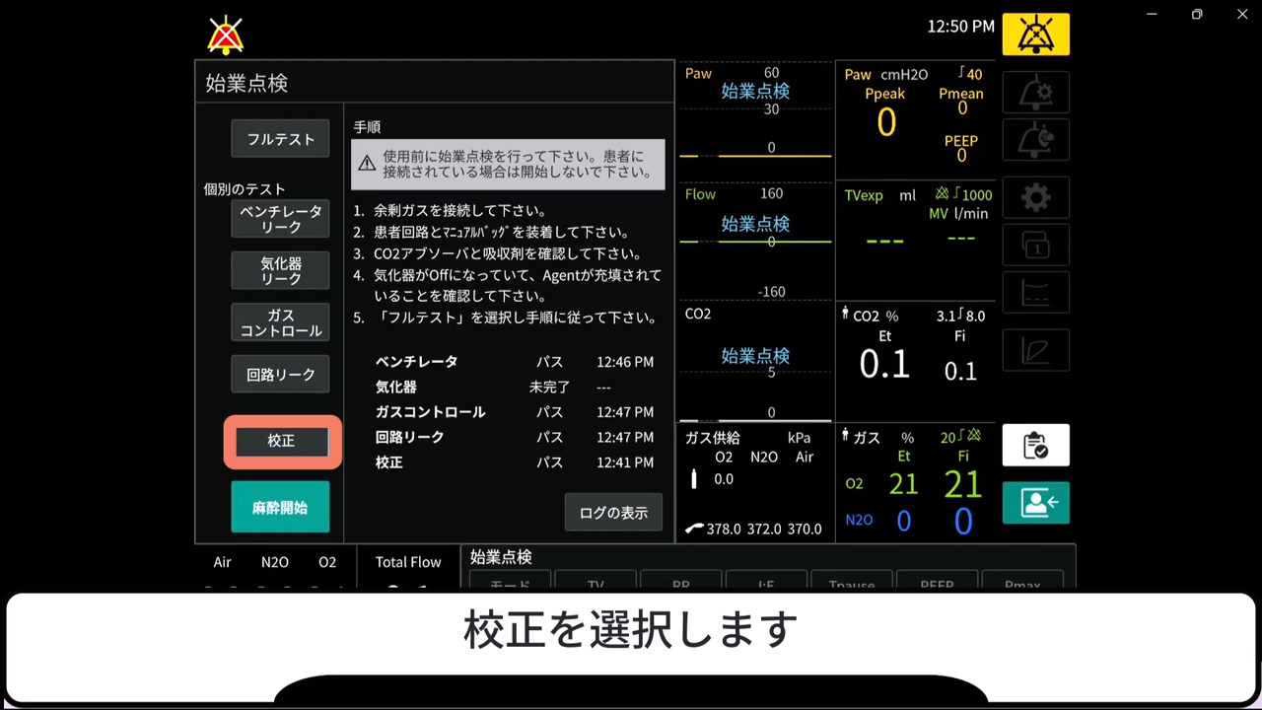
Task: Start the フルテスト full test
Action: click(x=280, y=139)
